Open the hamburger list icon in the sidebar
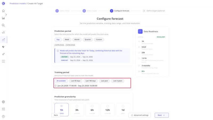 [3, 61]
